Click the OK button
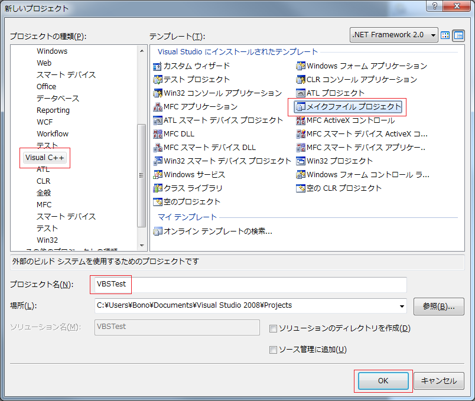Image resolution: width=475 pixels, height=401 pixels. pyautogui.click(x=383, y=381)
